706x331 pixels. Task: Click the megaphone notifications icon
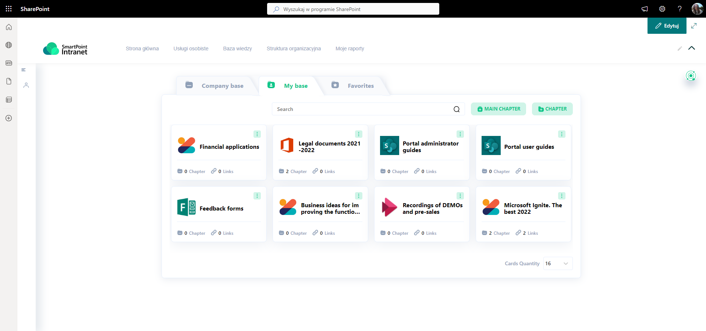point(645,9)
